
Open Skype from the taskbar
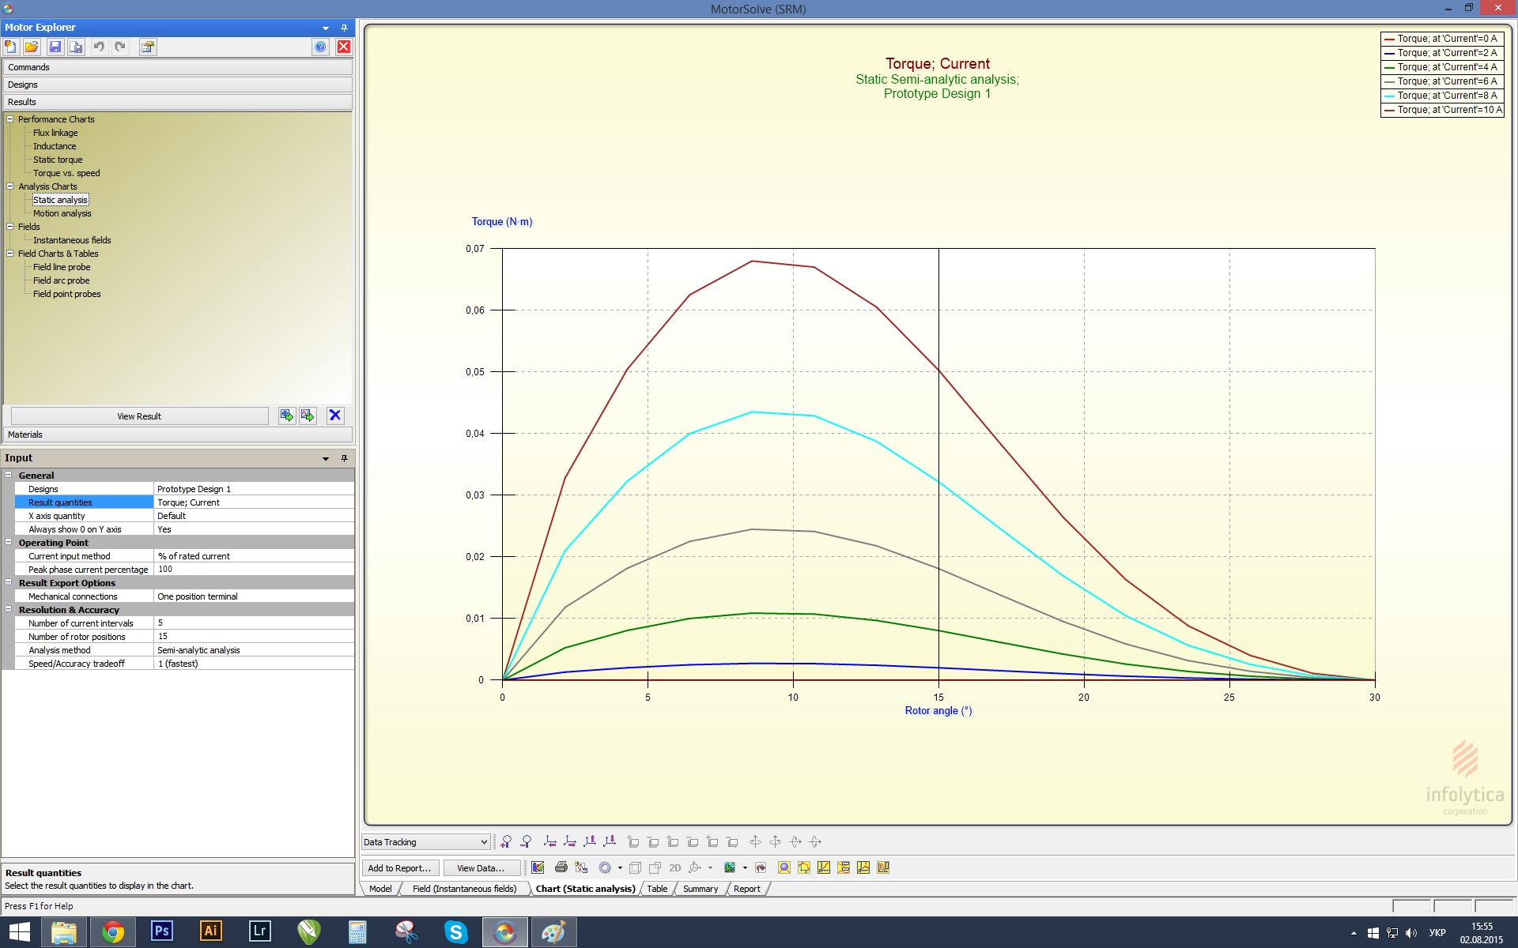coord(455,932)
